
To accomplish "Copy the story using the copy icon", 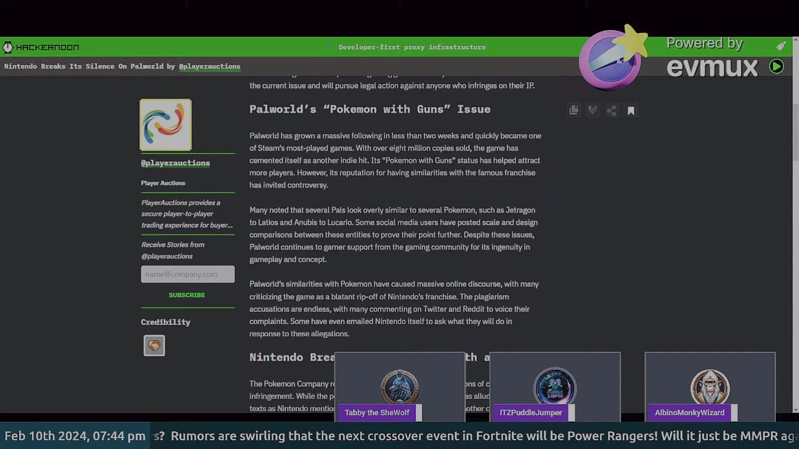I will pos(574,110).
